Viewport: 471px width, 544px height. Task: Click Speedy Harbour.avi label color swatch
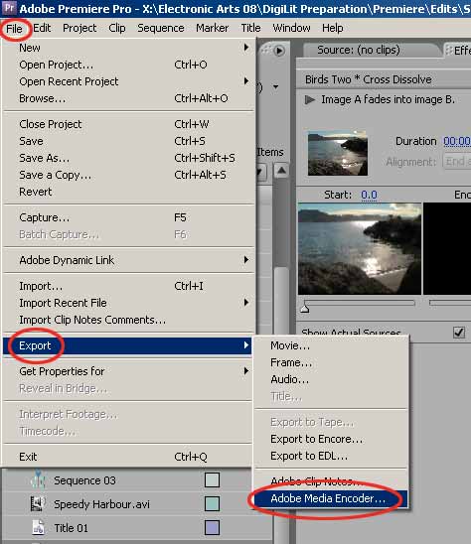[212, 503]
